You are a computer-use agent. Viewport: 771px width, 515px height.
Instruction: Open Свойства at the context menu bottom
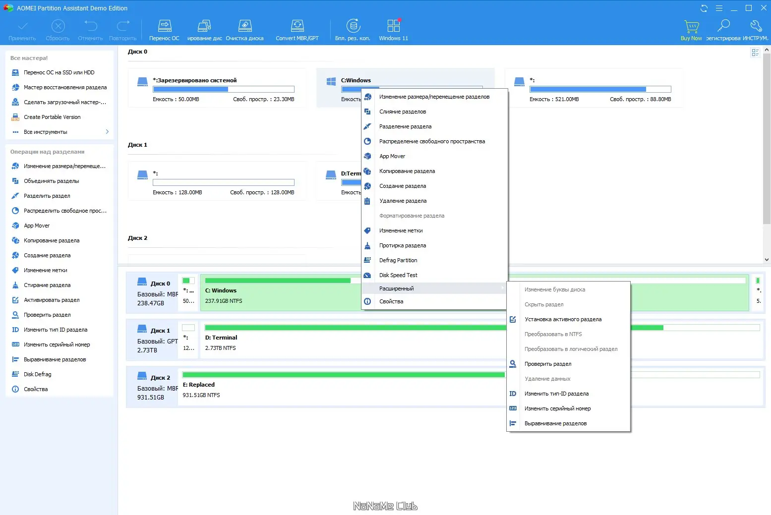click(434, 301)
